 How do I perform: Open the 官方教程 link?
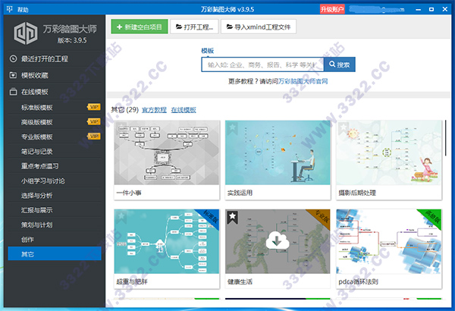(154, 110)
